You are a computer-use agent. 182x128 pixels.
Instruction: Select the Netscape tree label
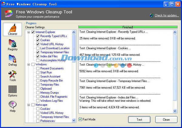(x=41, y=105)
